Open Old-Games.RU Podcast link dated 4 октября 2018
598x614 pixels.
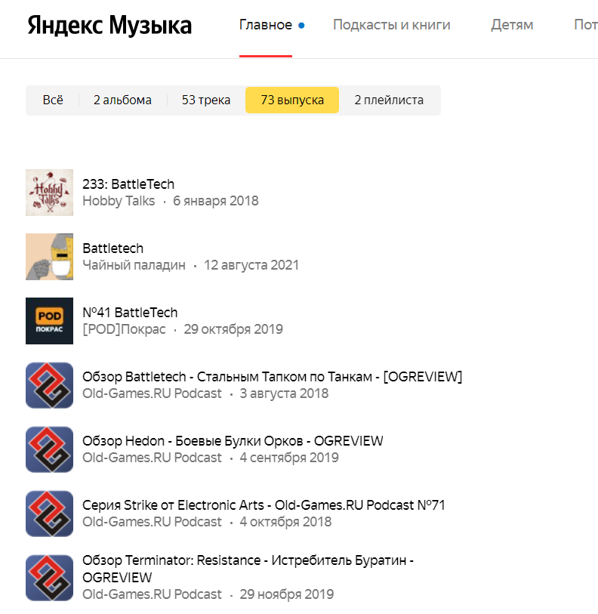point(152,522)
